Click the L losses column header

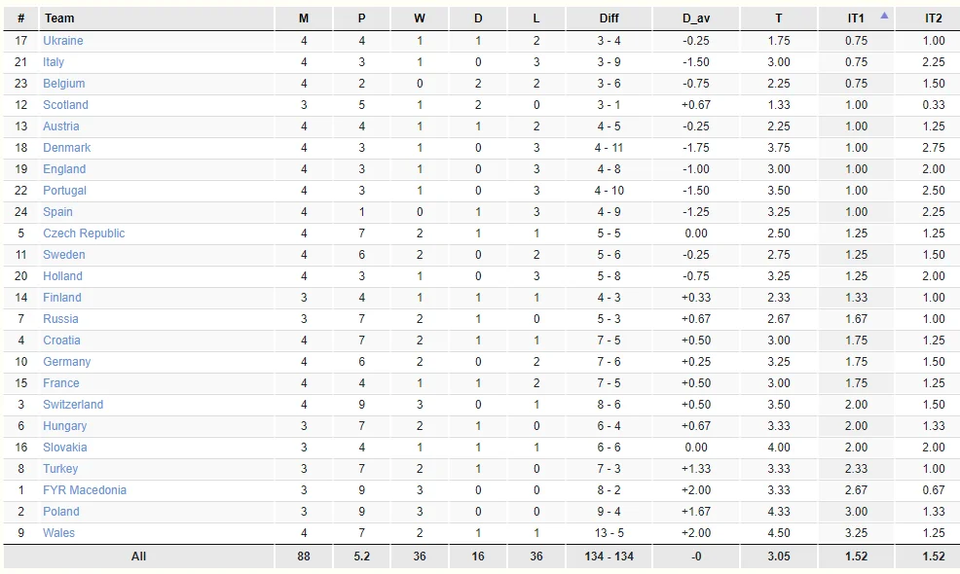click(x=535, y=18)
